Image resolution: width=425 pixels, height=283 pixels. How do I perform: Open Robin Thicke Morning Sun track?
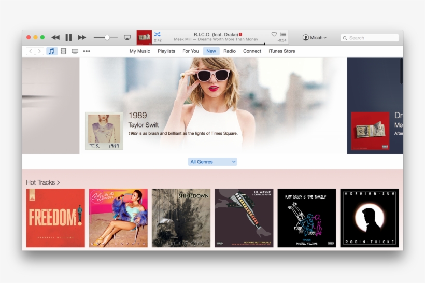pyautogui.click(x=370, y=218)
